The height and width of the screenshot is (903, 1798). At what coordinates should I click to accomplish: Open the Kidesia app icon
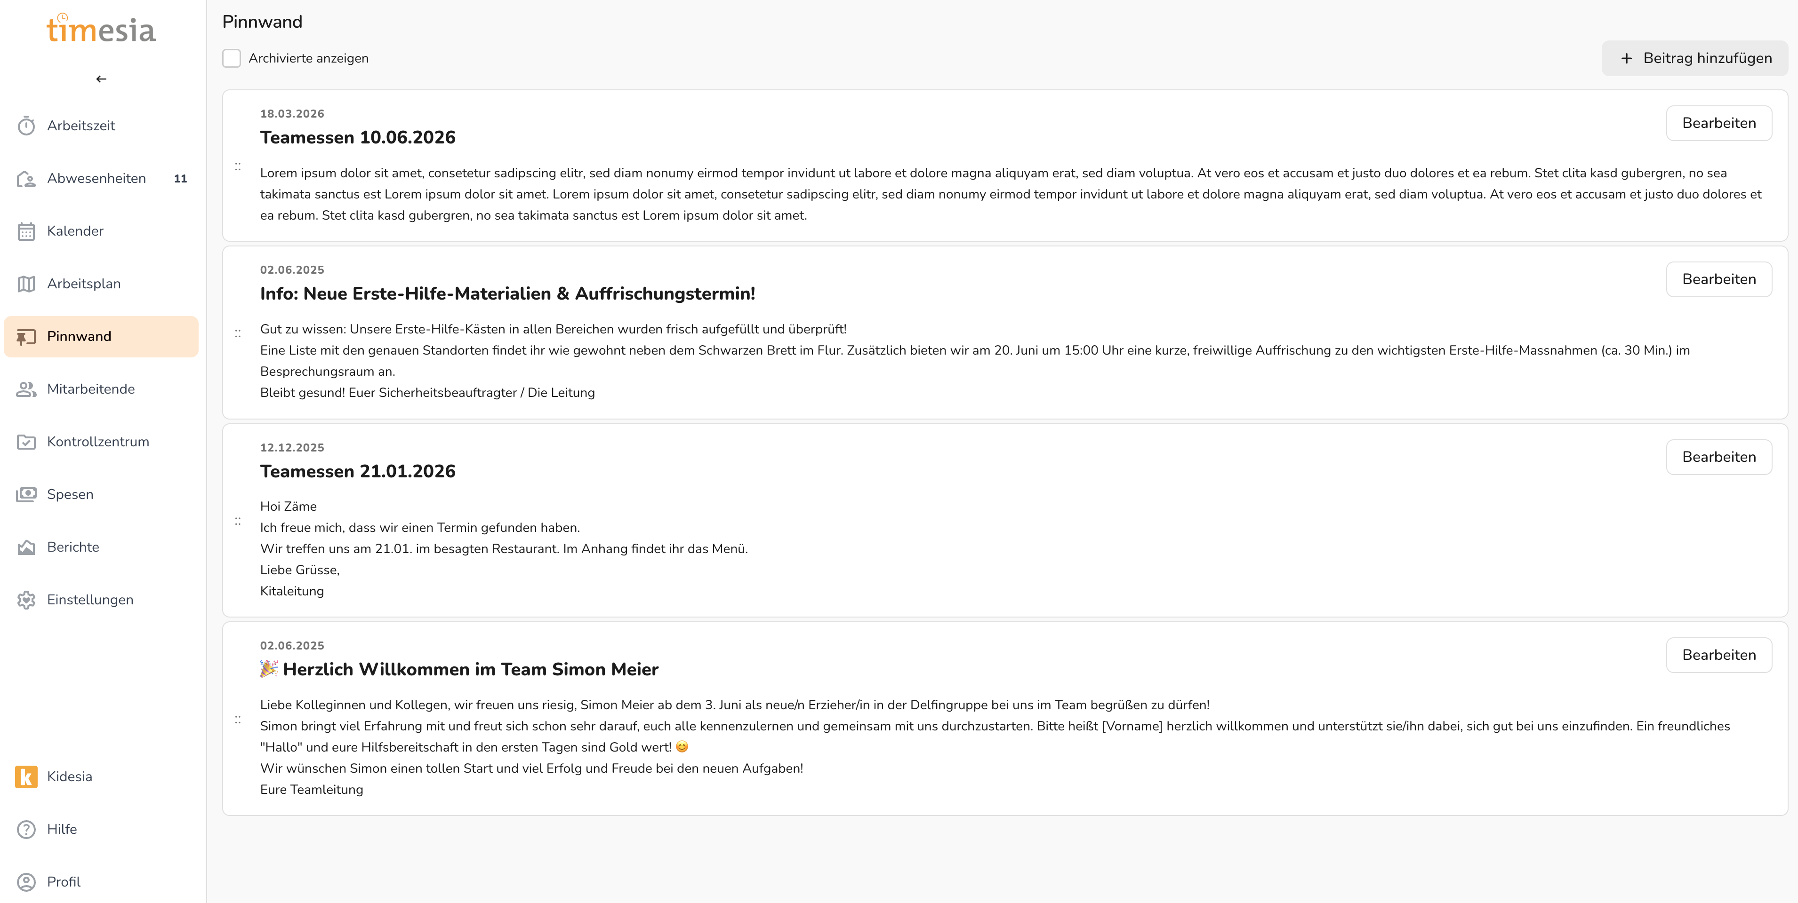click(26, 777)
